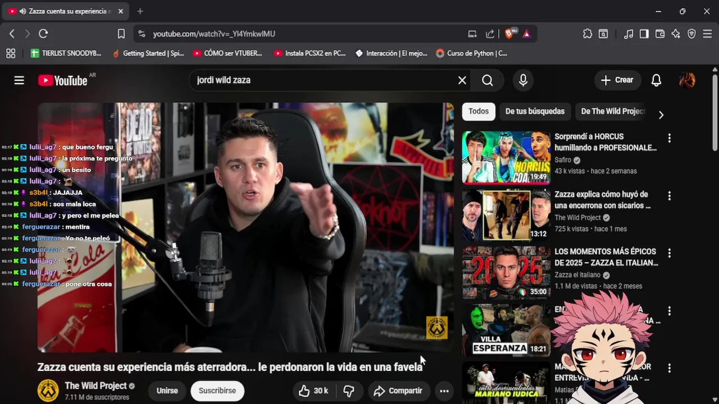Click the address bar URL
719x404 pixels.
tap(214, 34)
